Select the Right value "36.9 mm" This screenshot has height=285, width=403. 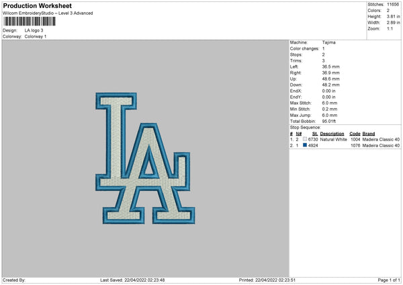(330, 73)
